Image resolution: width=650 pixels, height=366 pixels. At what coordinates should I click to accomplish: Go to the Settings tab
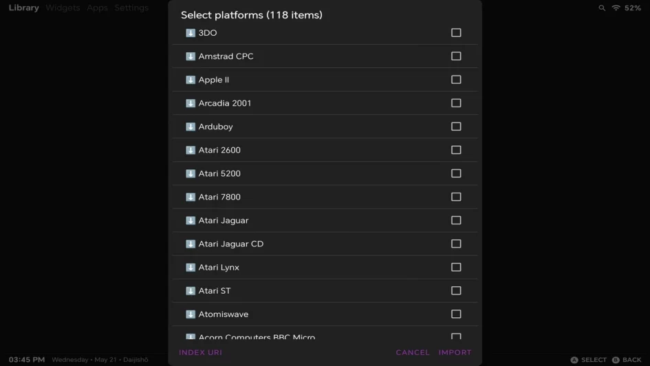[131, 8]
